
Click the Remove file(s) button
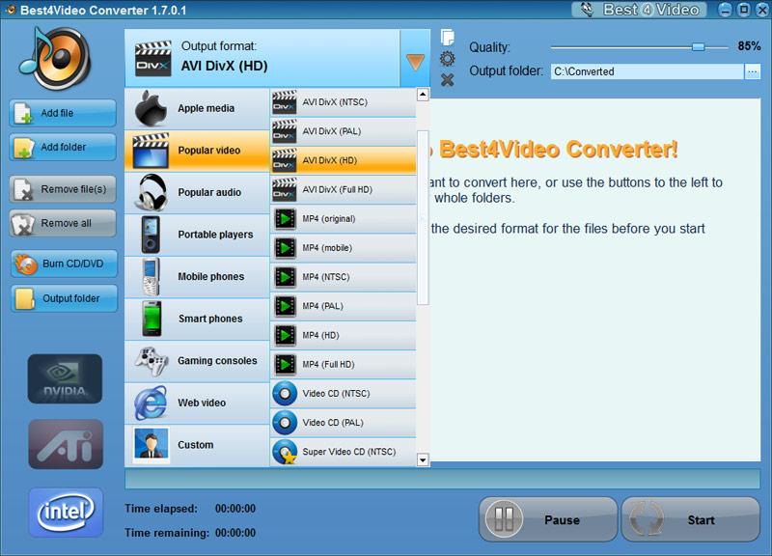pos(63,189)
